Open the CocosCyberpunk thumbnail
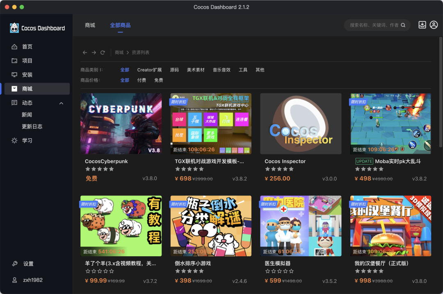The height and width of the screenshot is (294, 443). (121, 124)
